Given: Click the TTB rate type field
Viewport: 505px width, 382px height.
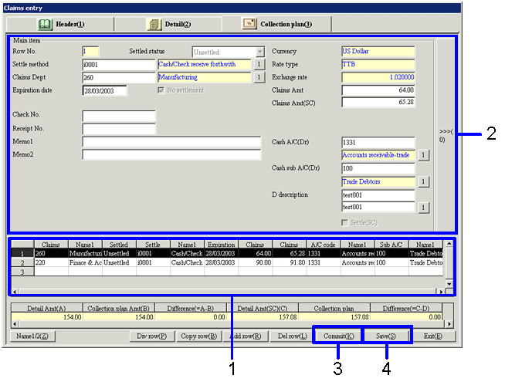Looking at the screenshot, I should (378, 64).
